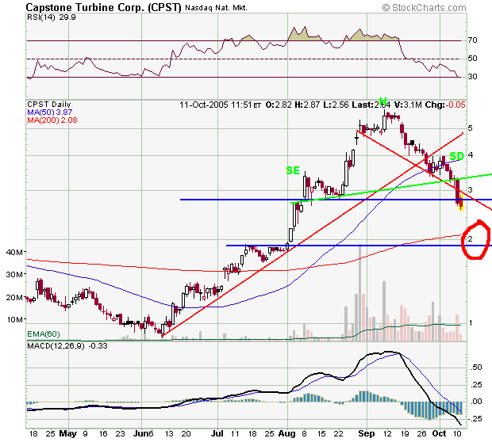The image size is (492, 442).
Task: Click the RSI 70 level label
Action: pyautogui.click(x=472, y=40)
